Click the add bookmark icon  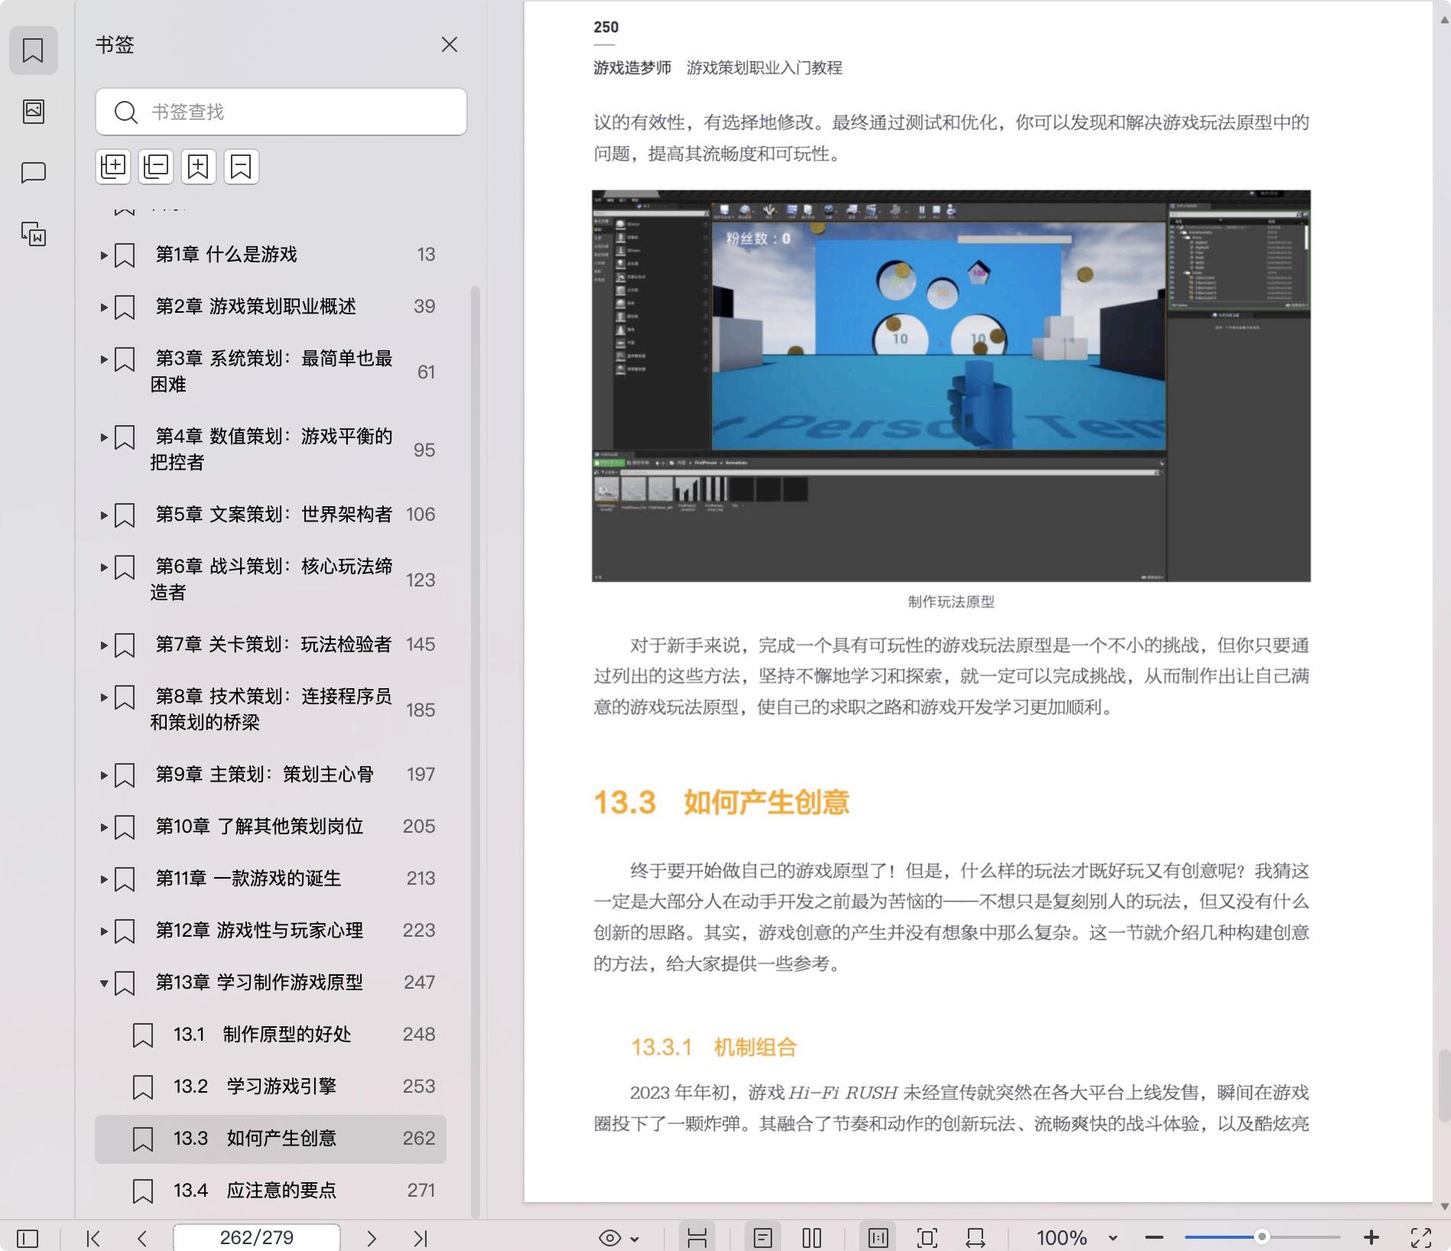tap(199, 167)
